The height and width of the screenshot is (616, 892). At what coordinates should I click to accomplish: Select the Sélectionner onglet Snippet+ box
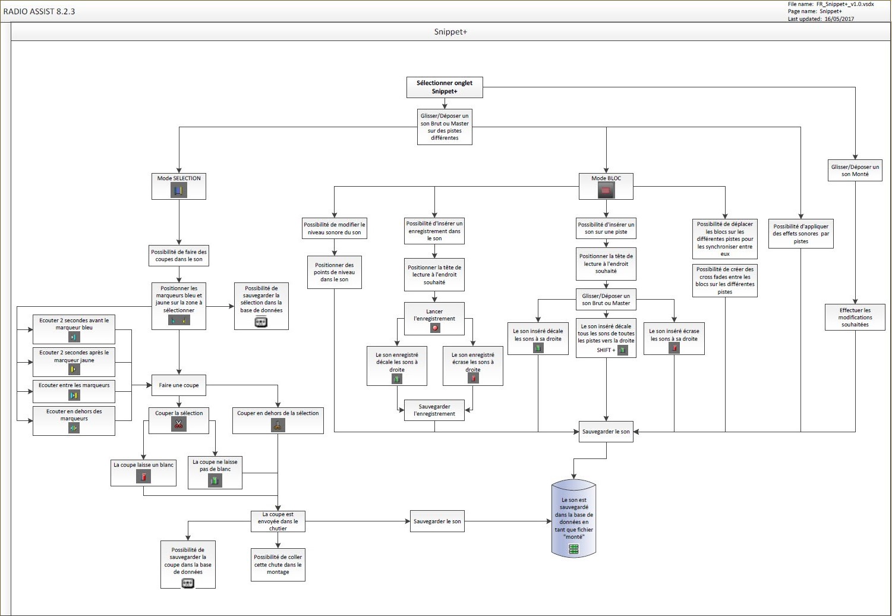(x=445, y=87)
